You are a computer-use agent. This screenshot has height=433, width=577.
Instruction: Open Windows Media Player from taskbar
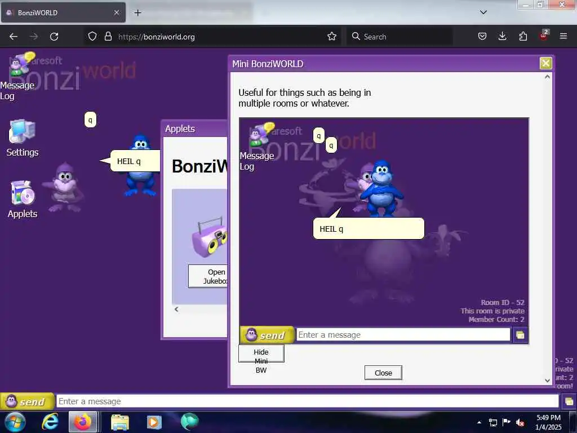point(154,422)
